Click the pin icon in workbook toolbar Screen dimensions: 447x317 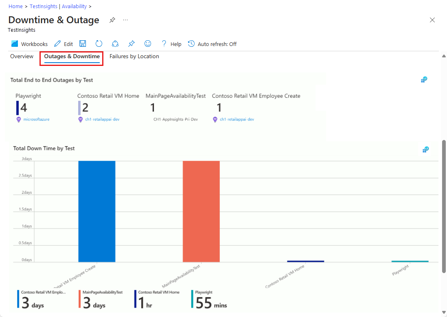(x=131, y=44)
